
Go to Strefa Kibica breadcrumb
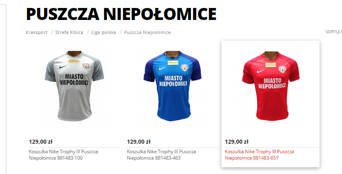[x=69, y=32]
